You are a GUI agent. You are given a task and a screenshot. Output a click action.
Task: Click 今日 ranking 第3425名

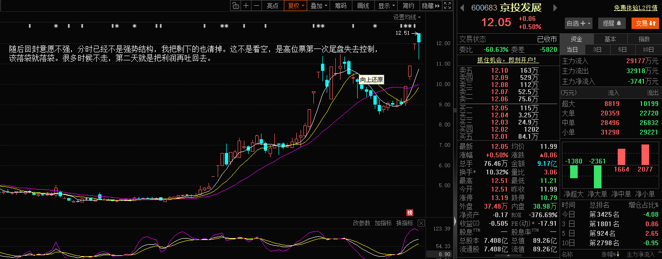pyautogui.click(x=604, y=215)
